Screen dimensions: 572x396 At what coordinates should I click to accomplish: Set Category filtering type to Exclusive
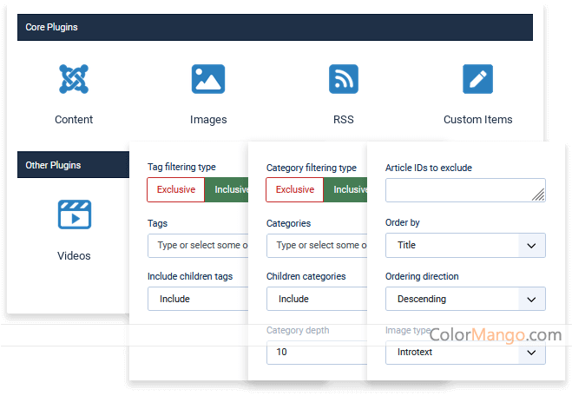295,189
